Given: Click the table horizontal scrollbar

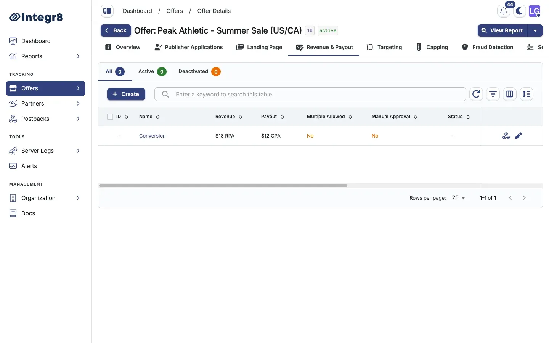Looking at the screenshot, I should pos(223,186).
